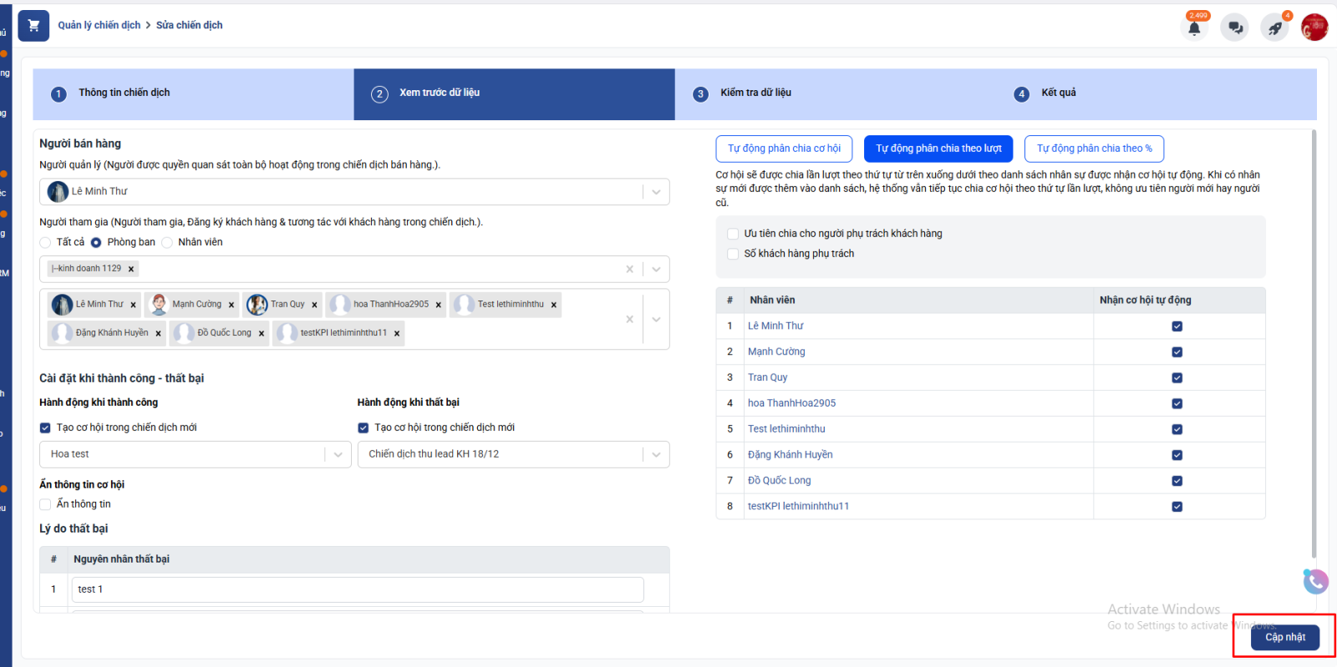Select the Tất cả radio option

pos(46,243)
